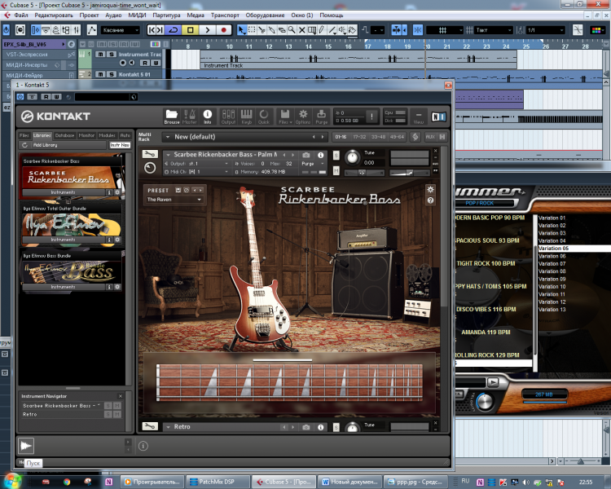Image resolution: width=611 pixels, height=489 pixels.
Task: Open the Scarbee Midi Ch dropdown
Action: coord(197,172)
